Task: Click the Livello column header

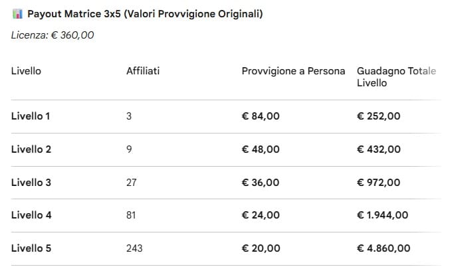Action: coord(26,71)
